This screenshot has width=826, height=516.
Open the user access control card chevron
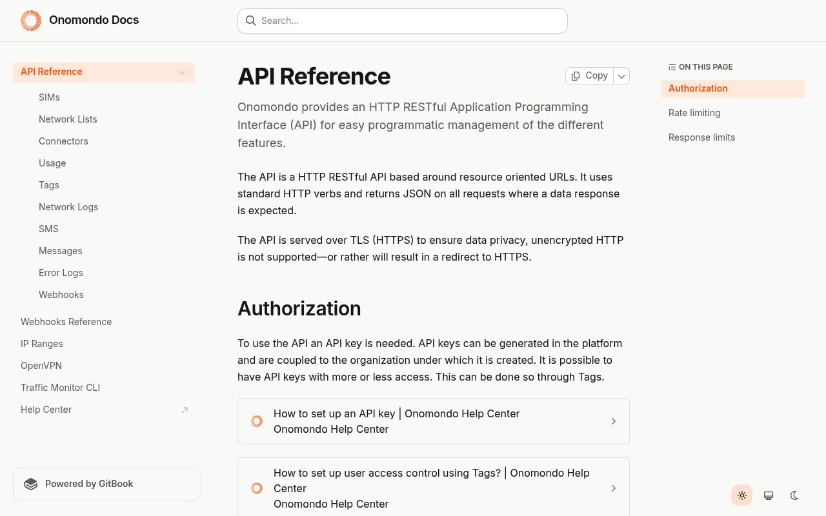pyautogui.click(x=614, y=488)
